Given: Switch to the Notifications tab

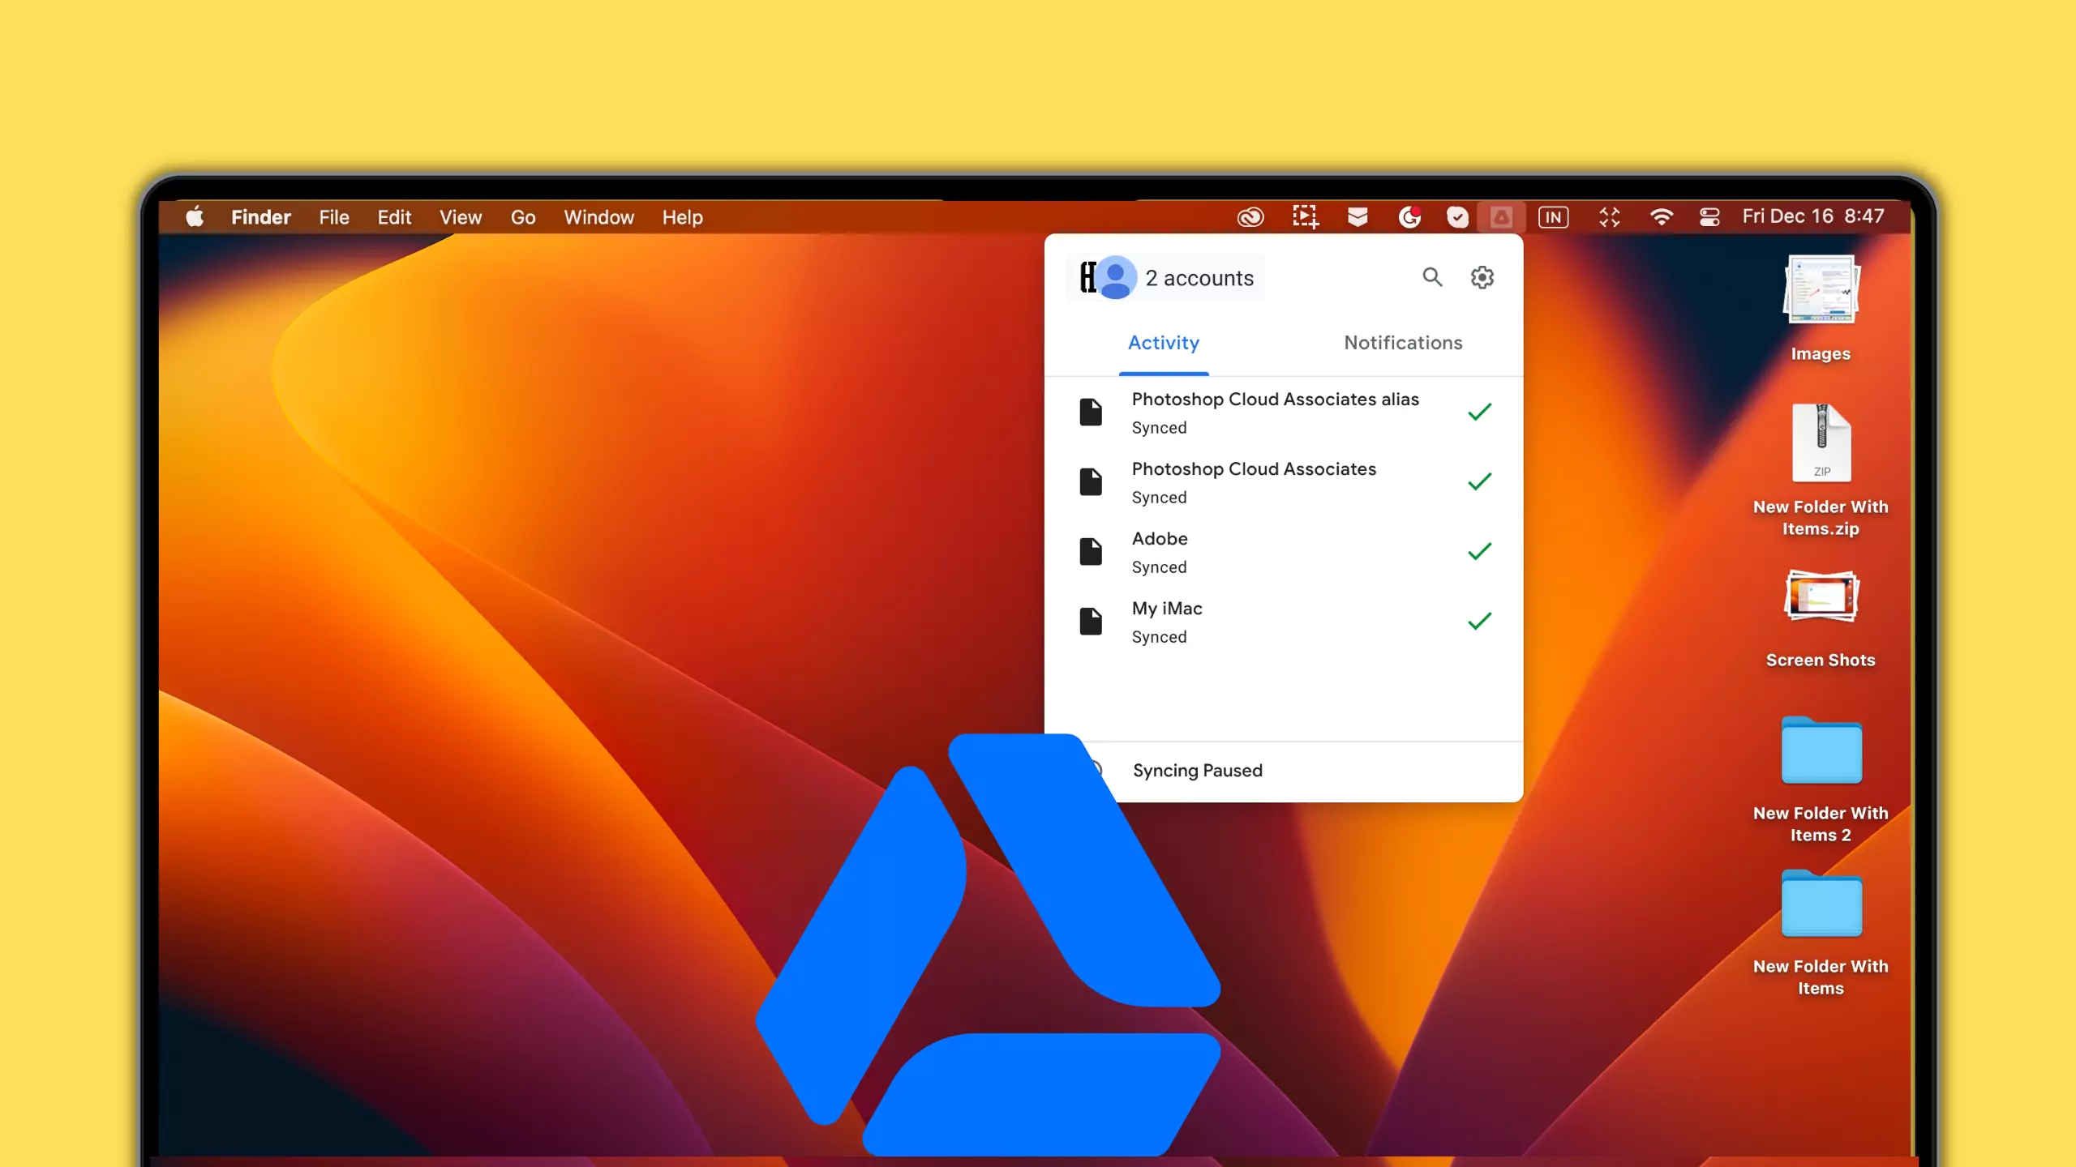Looking at the screenshot, I should coord(1403,342).
